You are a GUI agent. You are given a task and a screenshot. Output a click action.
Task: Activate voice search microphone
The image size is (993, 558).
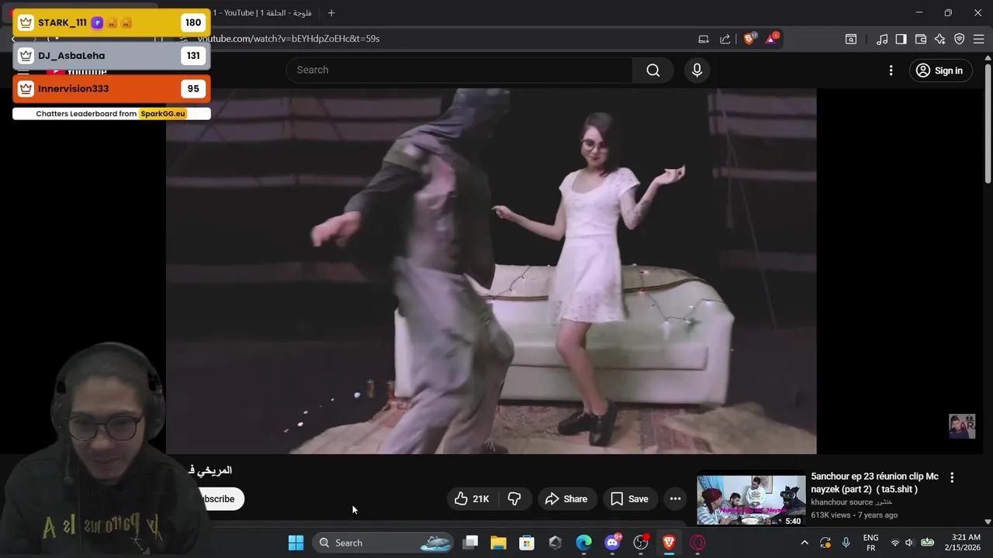[697, 71]
